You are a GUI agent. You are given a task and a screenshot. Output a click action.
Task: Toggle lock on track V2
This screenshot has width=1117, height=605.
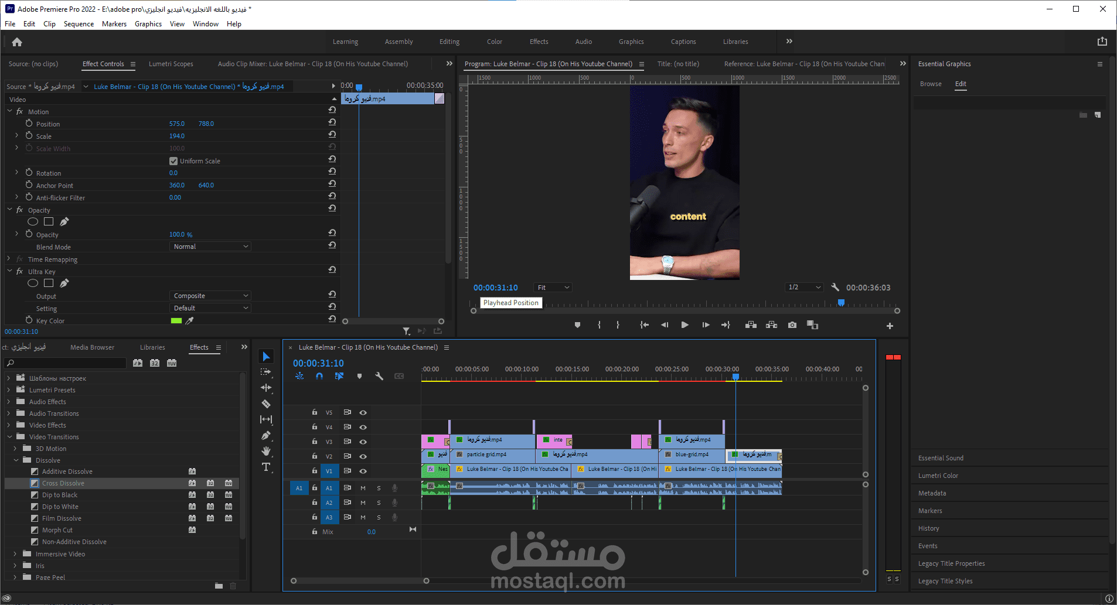click(314, 456)
